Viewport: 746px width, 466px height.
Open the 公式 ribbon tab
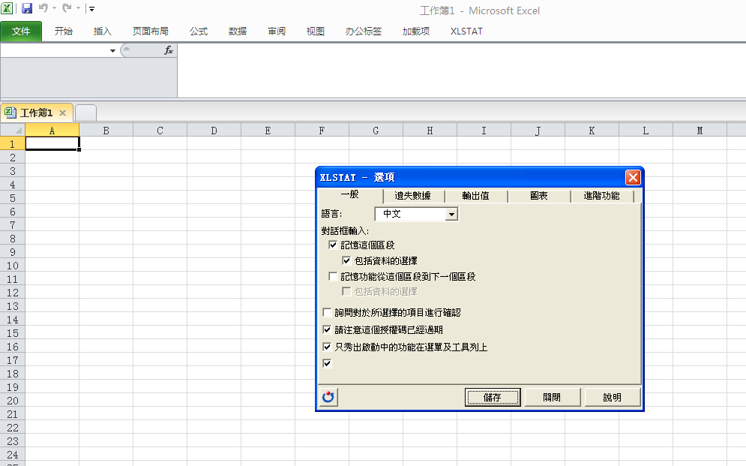tap(199, 32)
